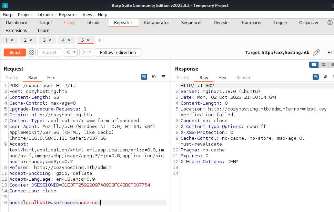Click the Burp Suite lightning logo icon
The width and height of the screenshot is (334, 212).
[x=5, y=5]
